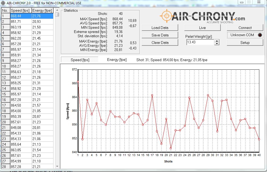267x172 pixels.
Task: Select shot 24 speed cell 855,64
Action: pyautogui.click(x=21, y=144)
